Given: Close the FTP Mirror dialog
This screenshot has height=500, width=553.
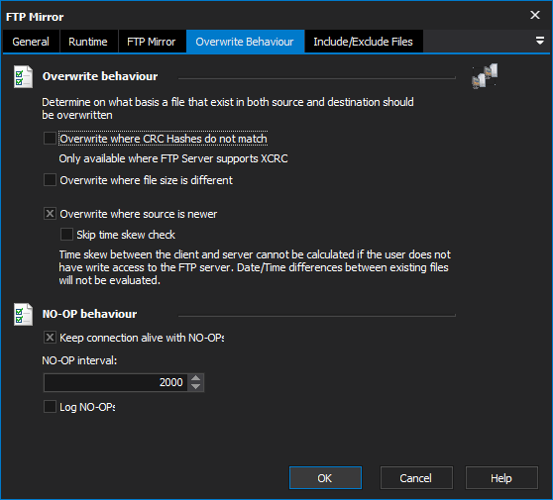Looking at the screenshot, I should point(535,15).
